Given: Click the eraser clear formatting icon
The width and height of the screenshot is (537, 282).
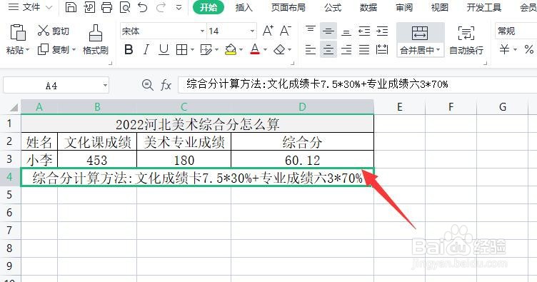Looking at the screenshot, I should point(279,50).
